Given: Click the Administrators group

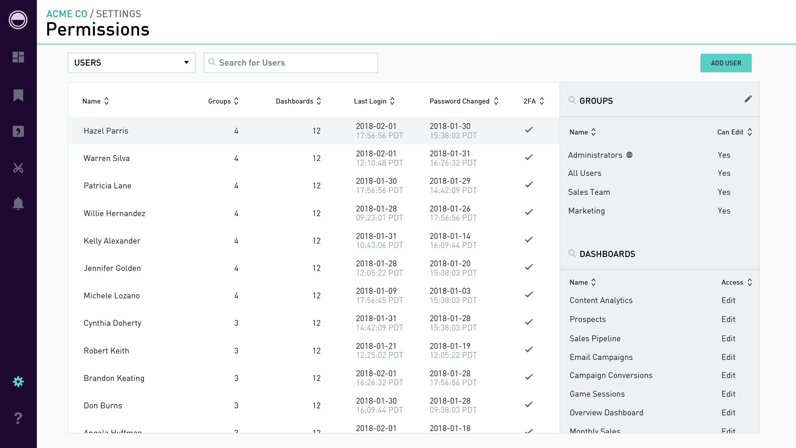Looking at the screenshot, I should [x=595, y=155].
